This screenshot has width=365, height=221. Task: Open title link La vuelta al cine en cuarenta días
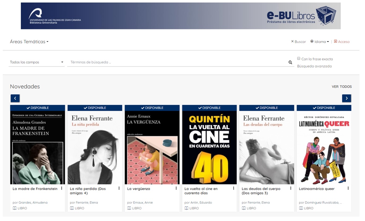pos(201,191)
